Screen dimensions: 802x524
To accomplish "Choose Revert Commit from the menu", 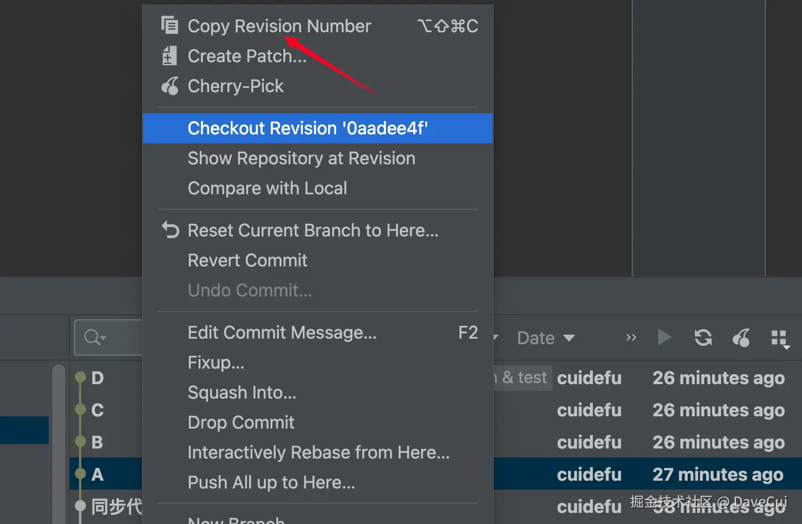I will (x=247, y=260).
